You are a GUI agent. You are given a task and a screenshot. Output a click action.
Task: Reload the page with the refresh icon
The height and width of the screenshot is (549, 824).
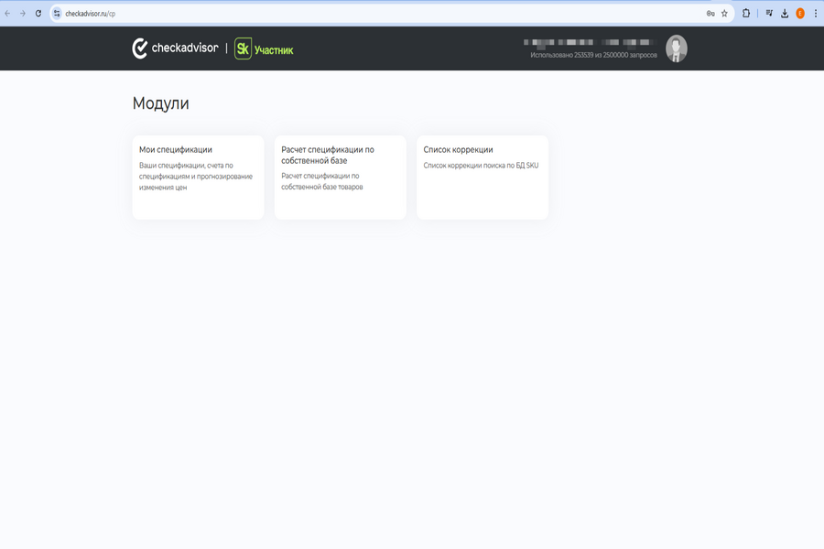click(38, 14)
